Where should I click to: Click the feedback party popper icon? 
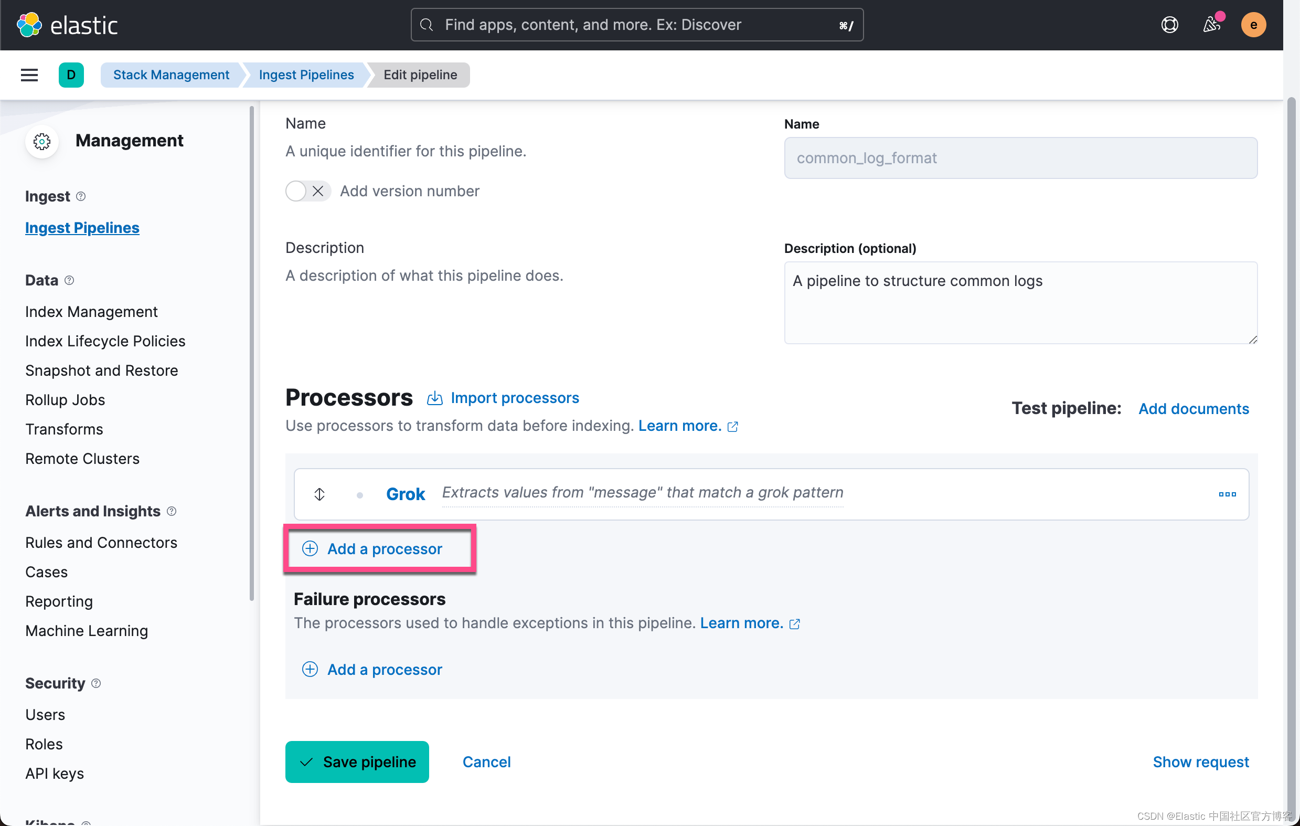[1212, 25]
